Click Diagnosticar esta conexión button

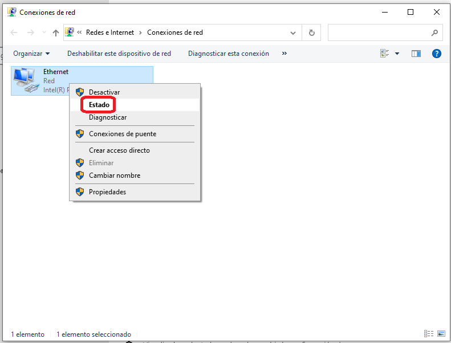coord(229,54)
